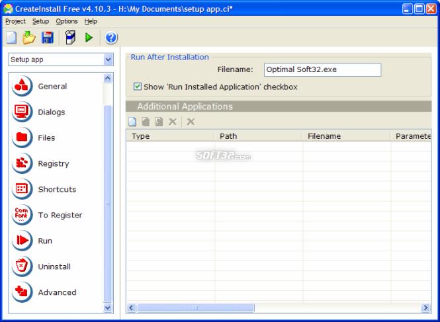Select the Dialogs section icon

point(22,112)
